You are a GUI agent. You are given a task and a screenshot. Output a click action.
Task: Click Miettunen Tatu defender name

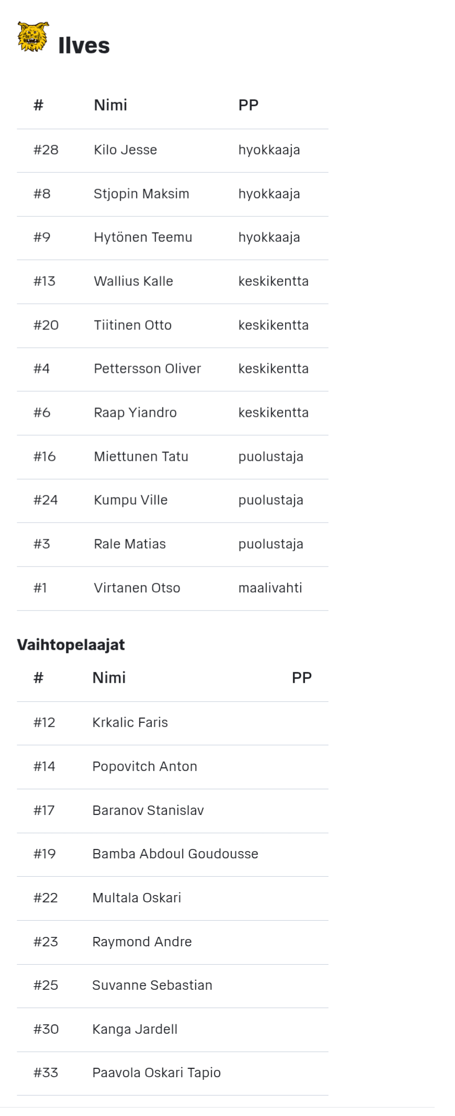tap(141, 457)
